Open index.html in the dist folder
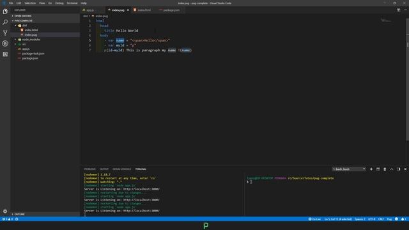 point(31,30)
